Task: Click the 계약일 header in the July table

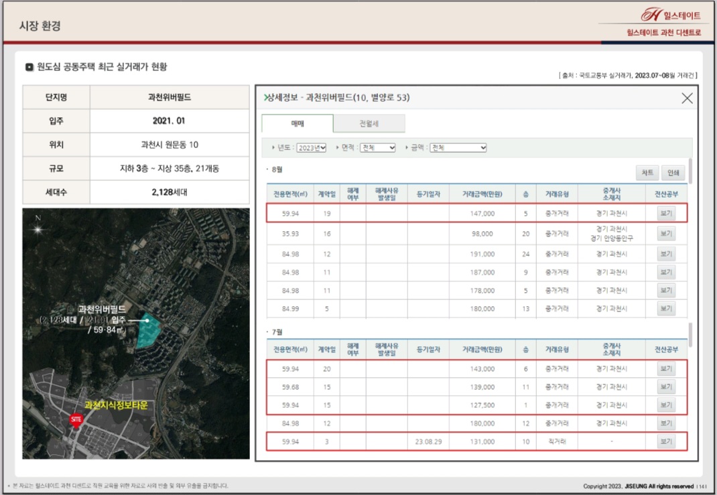Action: [326, 349]
